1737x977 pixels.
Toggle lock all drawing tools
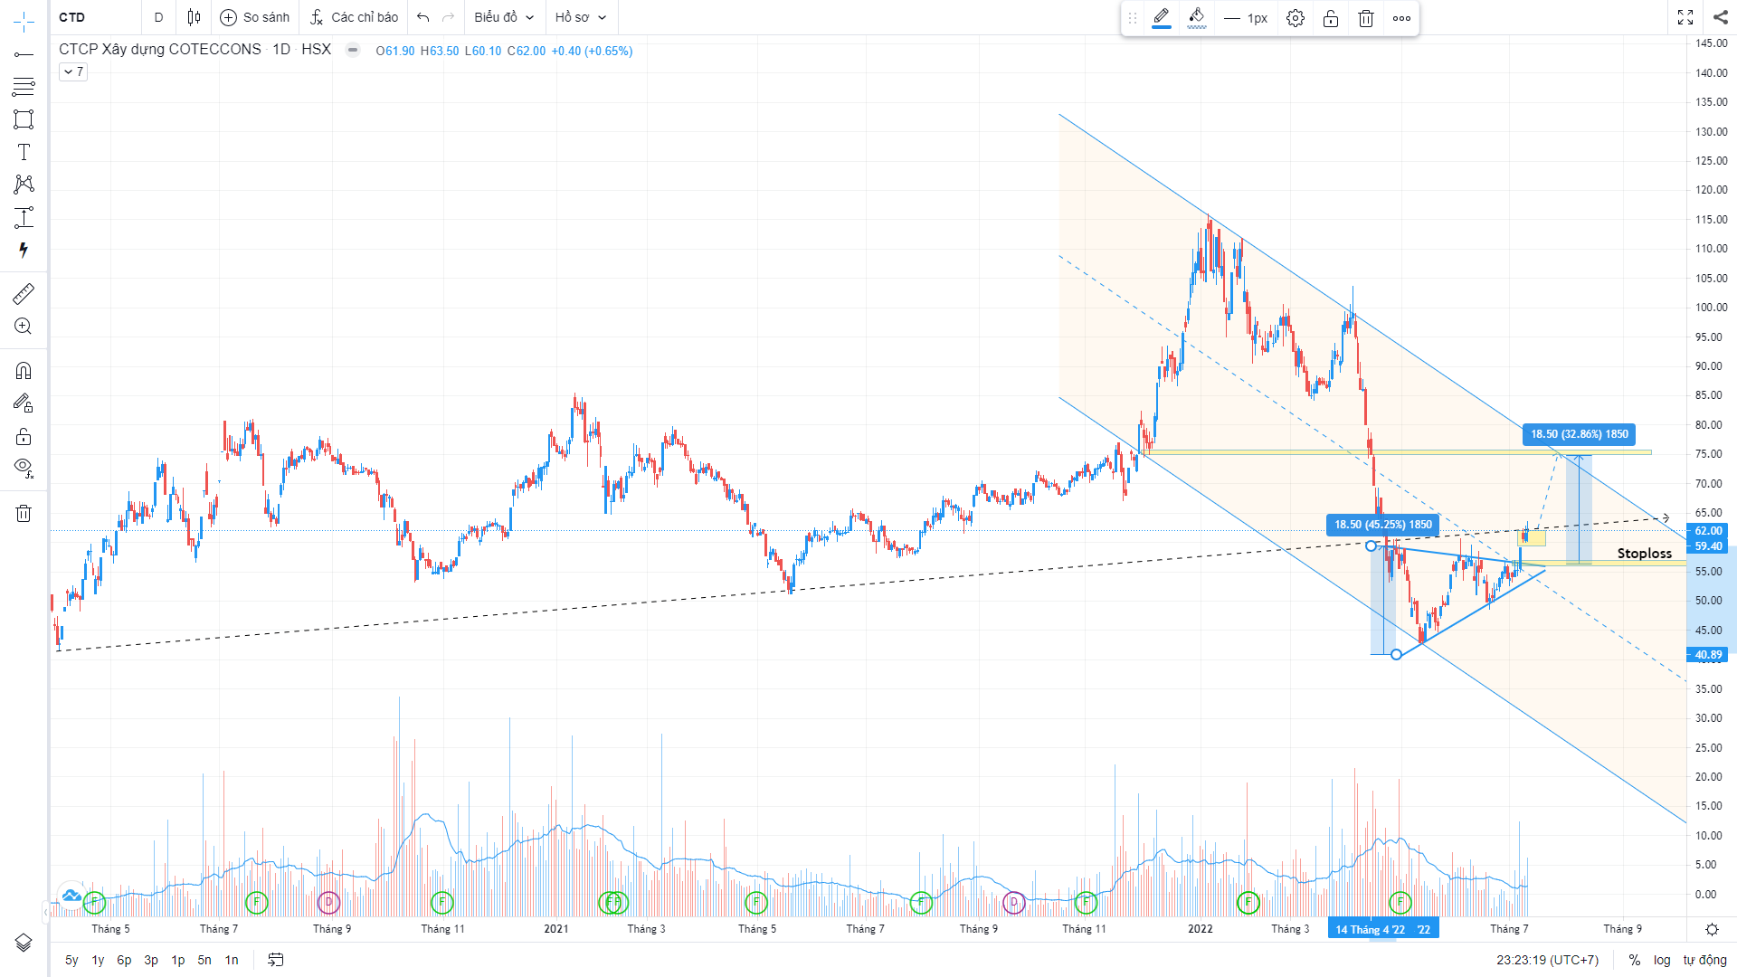(x=24, y=437)
